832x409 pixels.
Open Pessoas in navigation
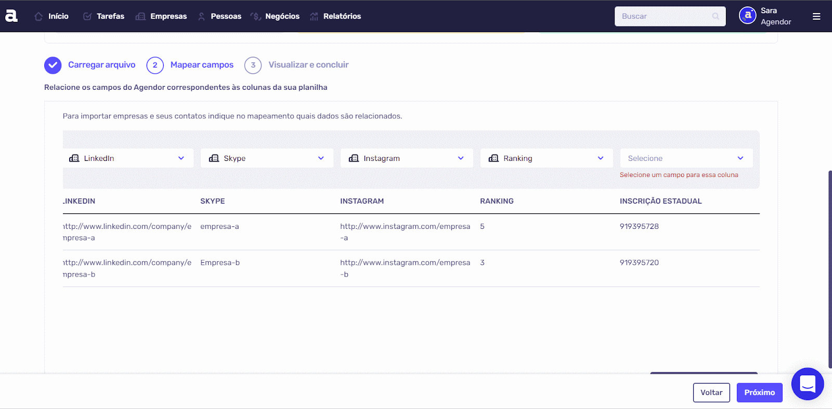point(226,17)
